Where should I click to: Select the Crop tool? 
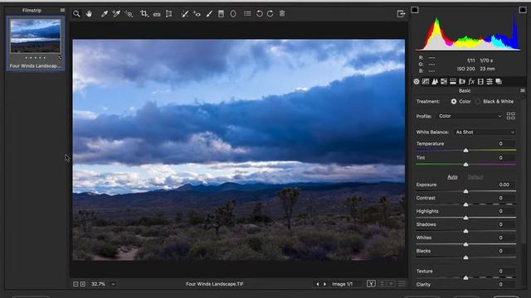coord(144,14)
